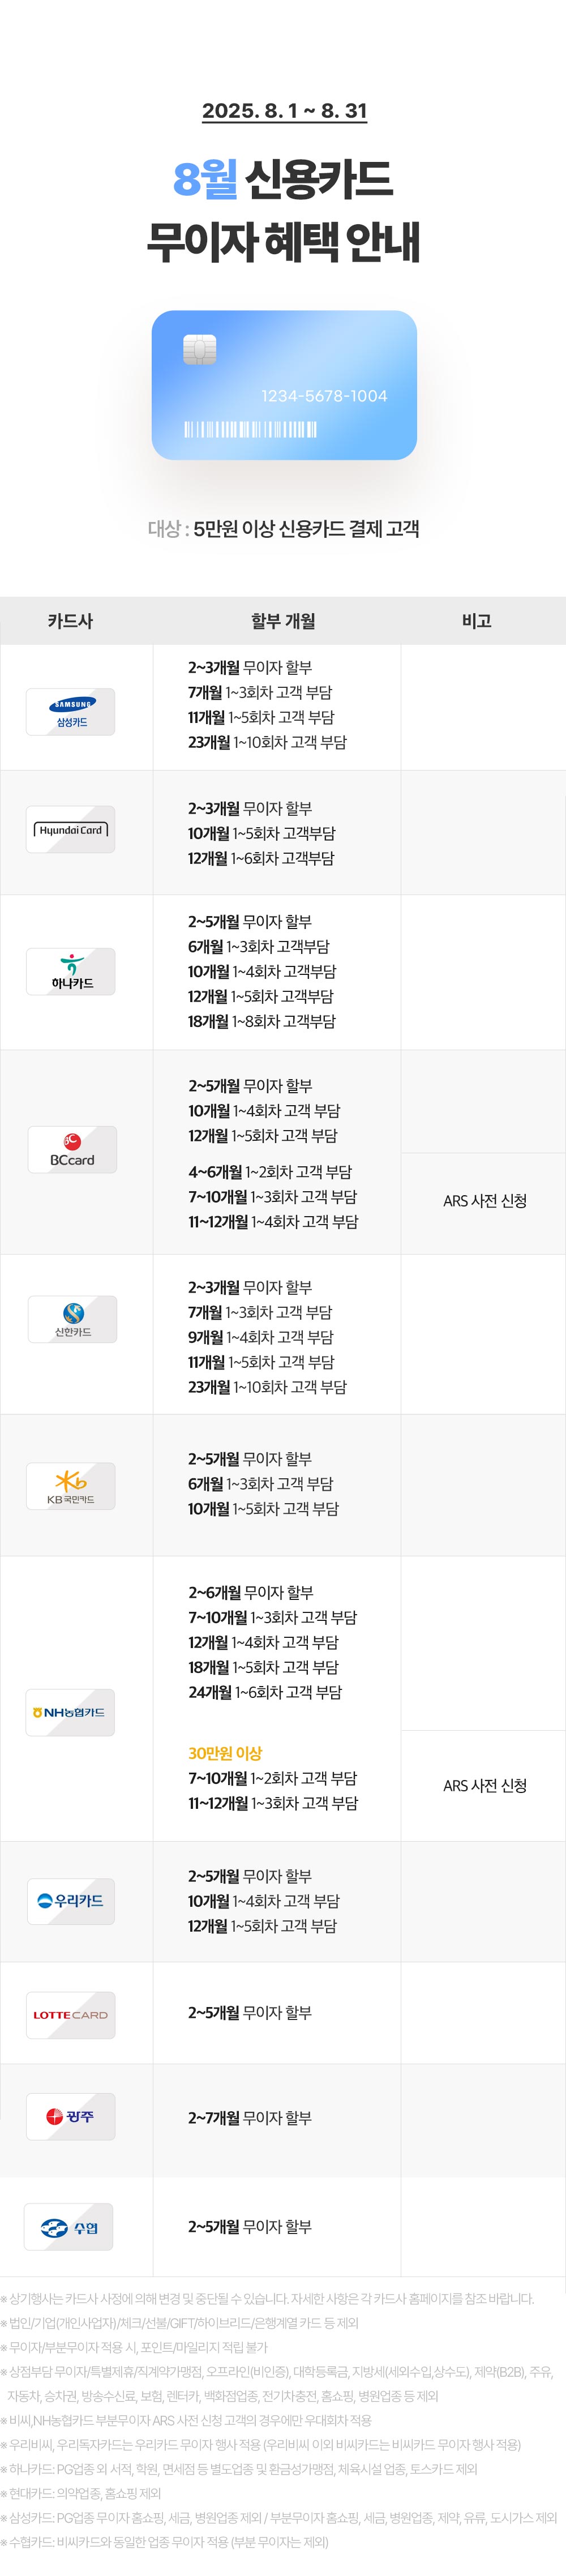Click the 비고 column header

point(477,621)
